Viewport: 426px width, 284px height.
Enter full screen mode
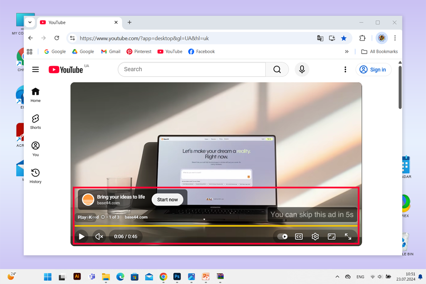348,237
